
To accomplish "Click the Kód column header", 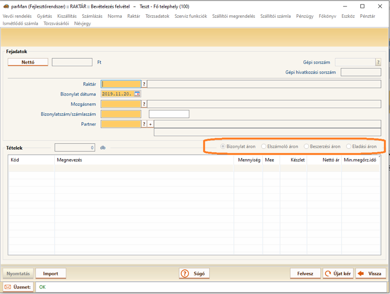I will [32, 160].
